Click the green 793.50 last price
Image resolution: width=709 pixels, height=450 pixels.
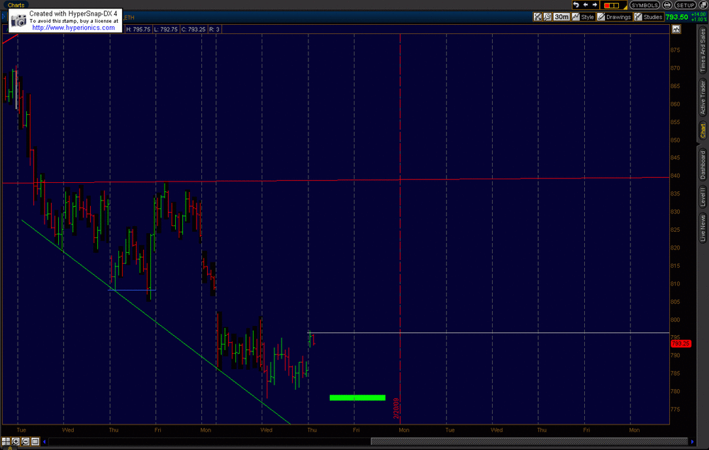click(x=677, y=17)
